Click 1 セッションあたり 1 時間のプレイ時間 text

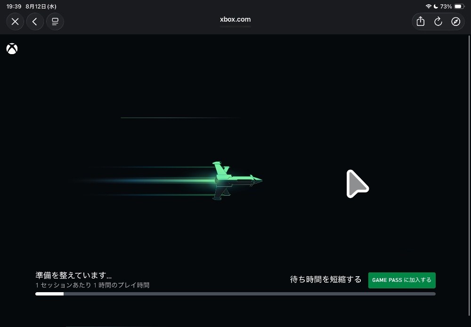point(92,285)
